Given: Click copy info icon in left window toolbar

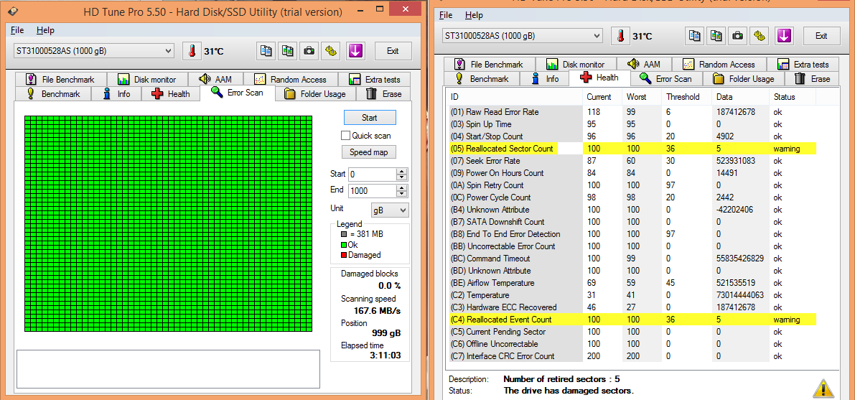Looking at the screenshot, I should coord(266,51).
